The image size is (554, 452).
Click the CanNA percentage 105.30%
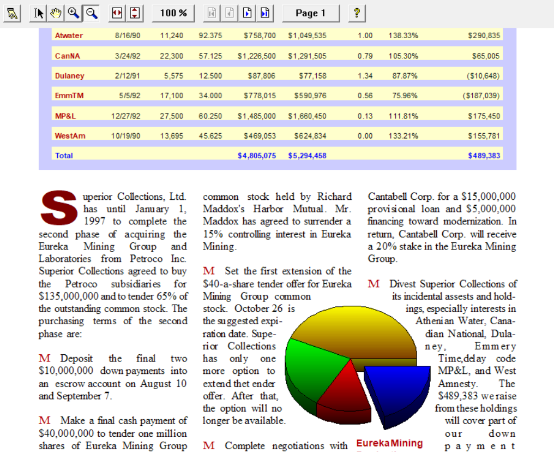(403, 56)
